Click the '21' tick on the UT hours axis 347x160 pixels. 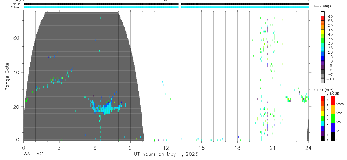(x=273, y=148)
